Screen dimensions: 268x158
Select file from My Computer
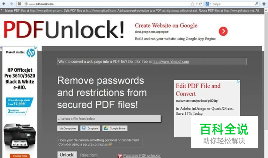pos(67,129)
